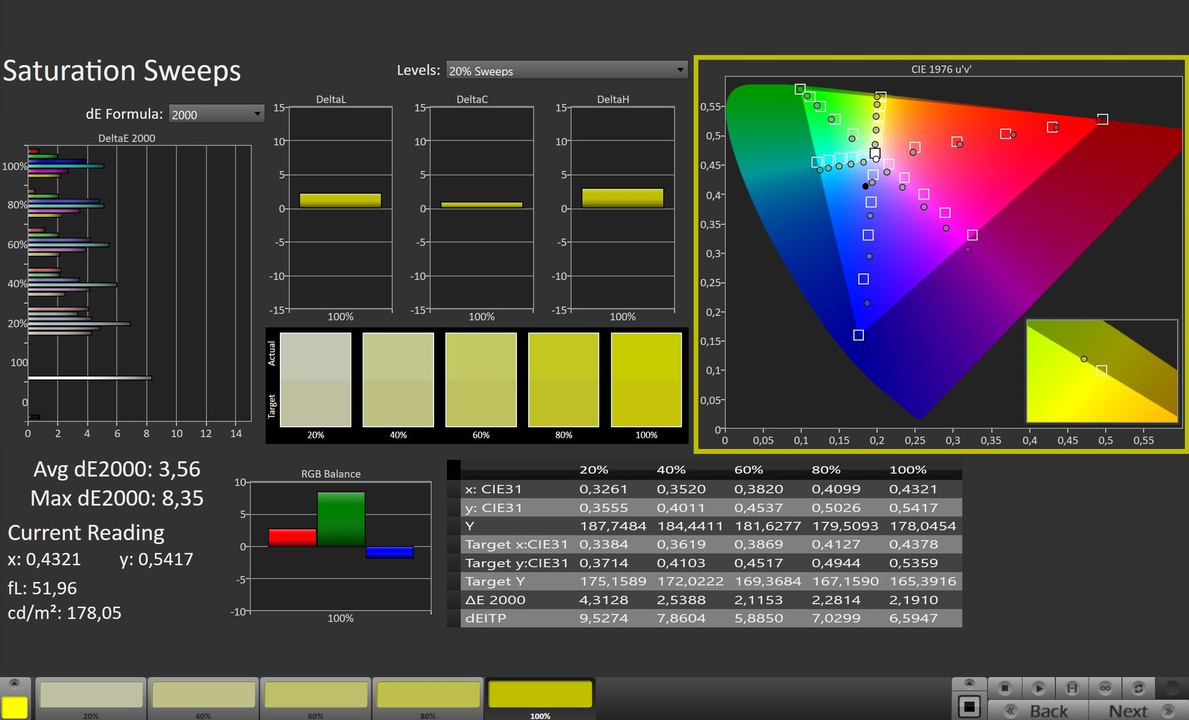Click the black square pattern icon
The image size is (1189, 720).
click(x=969, y=706)
